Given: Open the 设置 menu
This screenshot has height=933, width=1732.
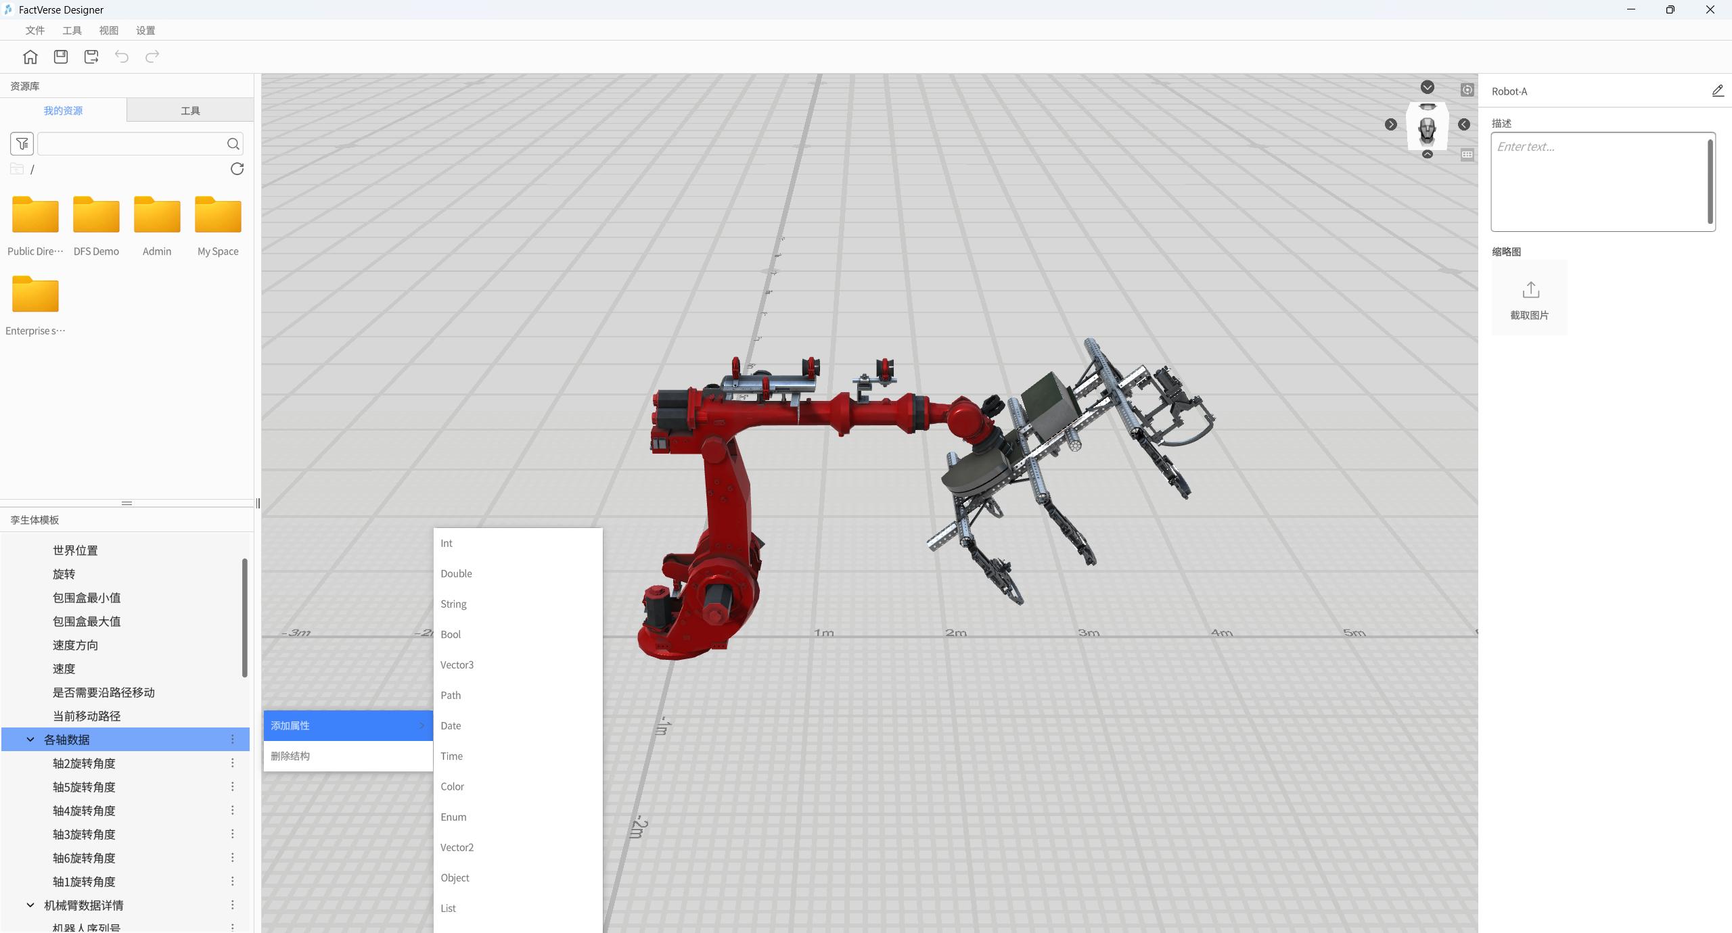Looking at the screenshot, I should [145, 30].
